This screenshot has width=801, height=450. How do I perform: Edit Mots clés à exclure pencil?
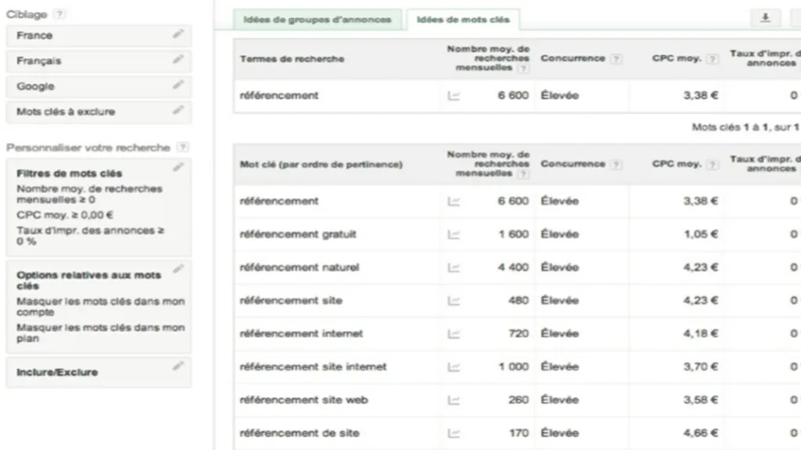(x=178, y=110)
